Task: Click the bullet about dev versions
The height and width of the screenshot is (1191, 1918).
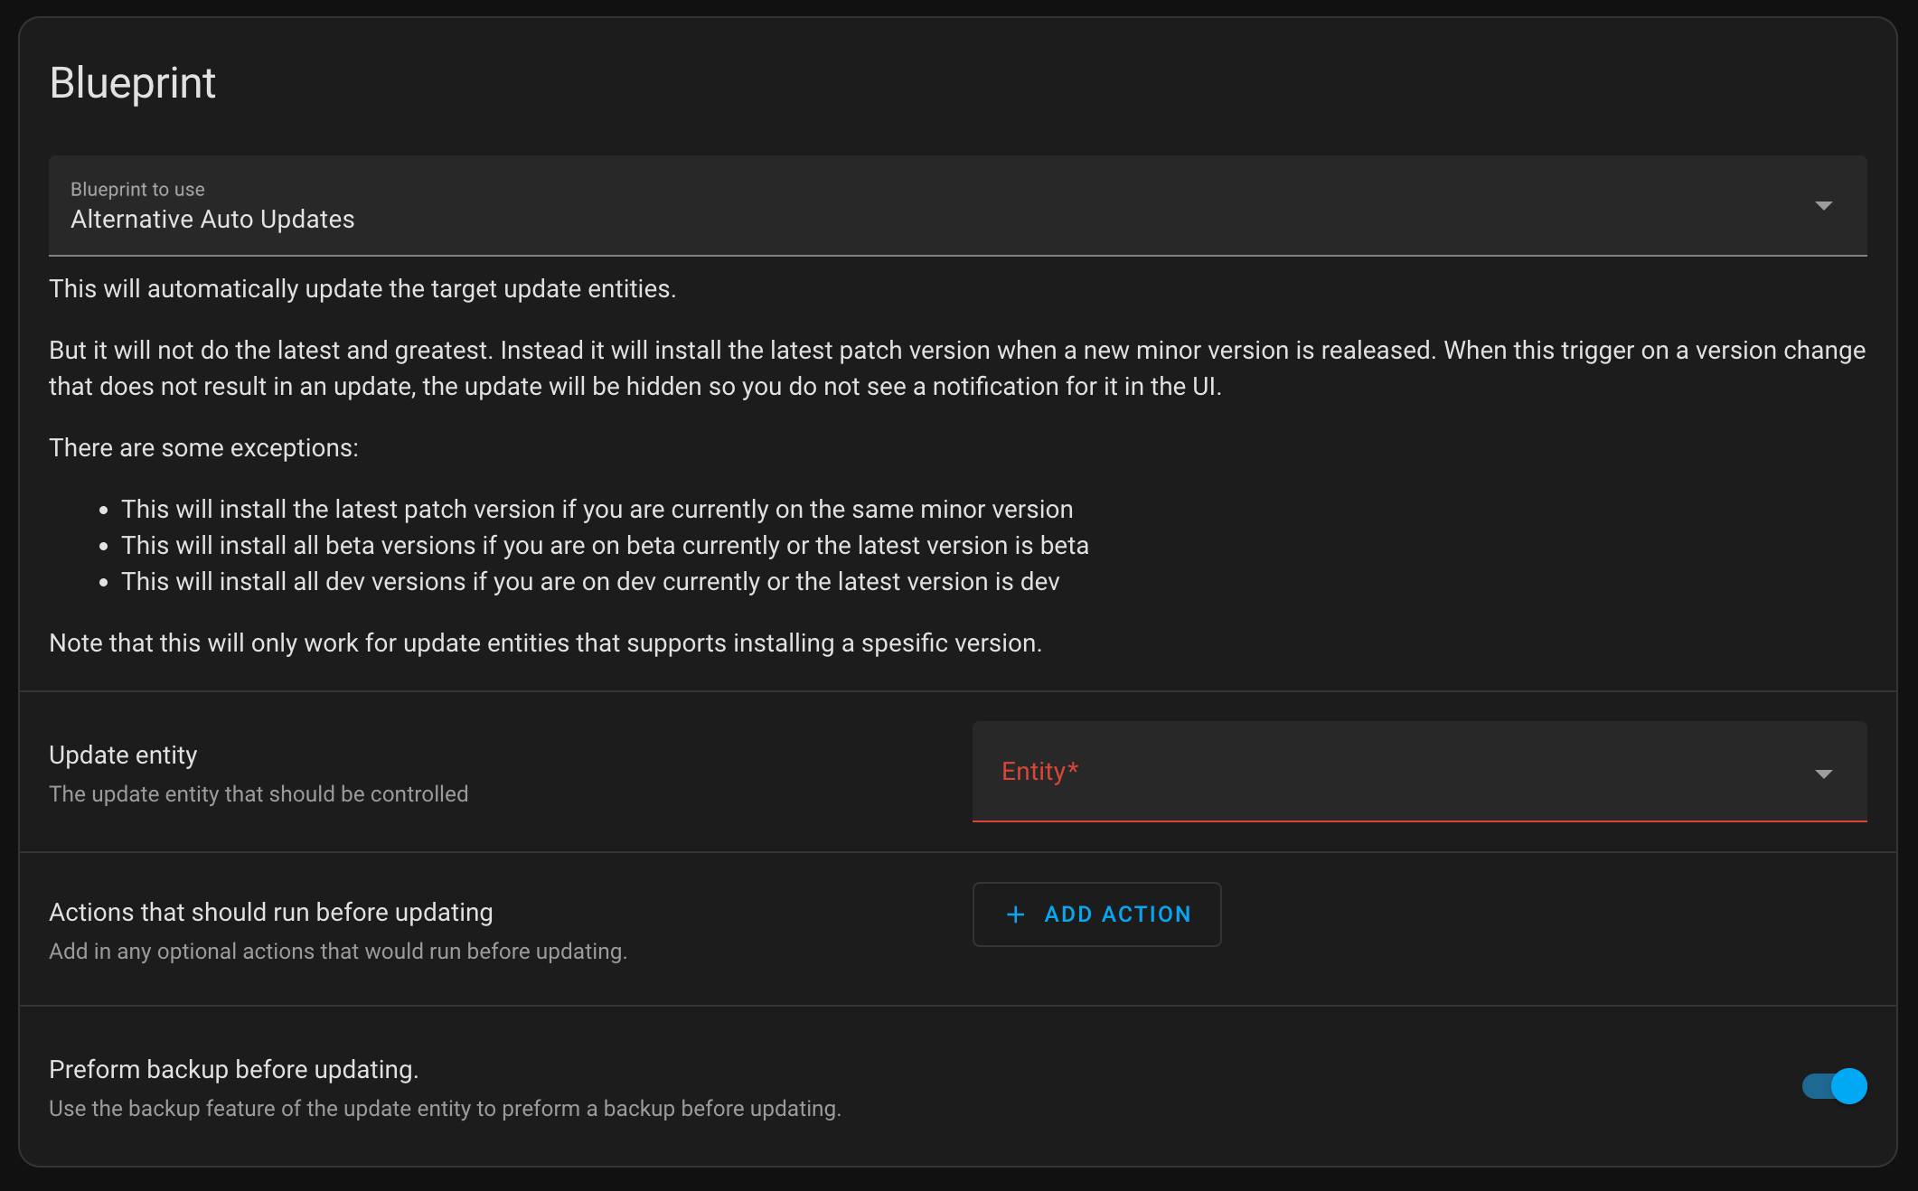Action: tap(590, 582)
